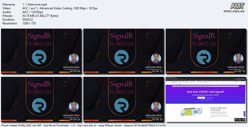The width and height of the screenshot is (248, 127).
Task: Click the instructor avatar in the 00:00:30 frame
Action: click(x=156, y=107)
